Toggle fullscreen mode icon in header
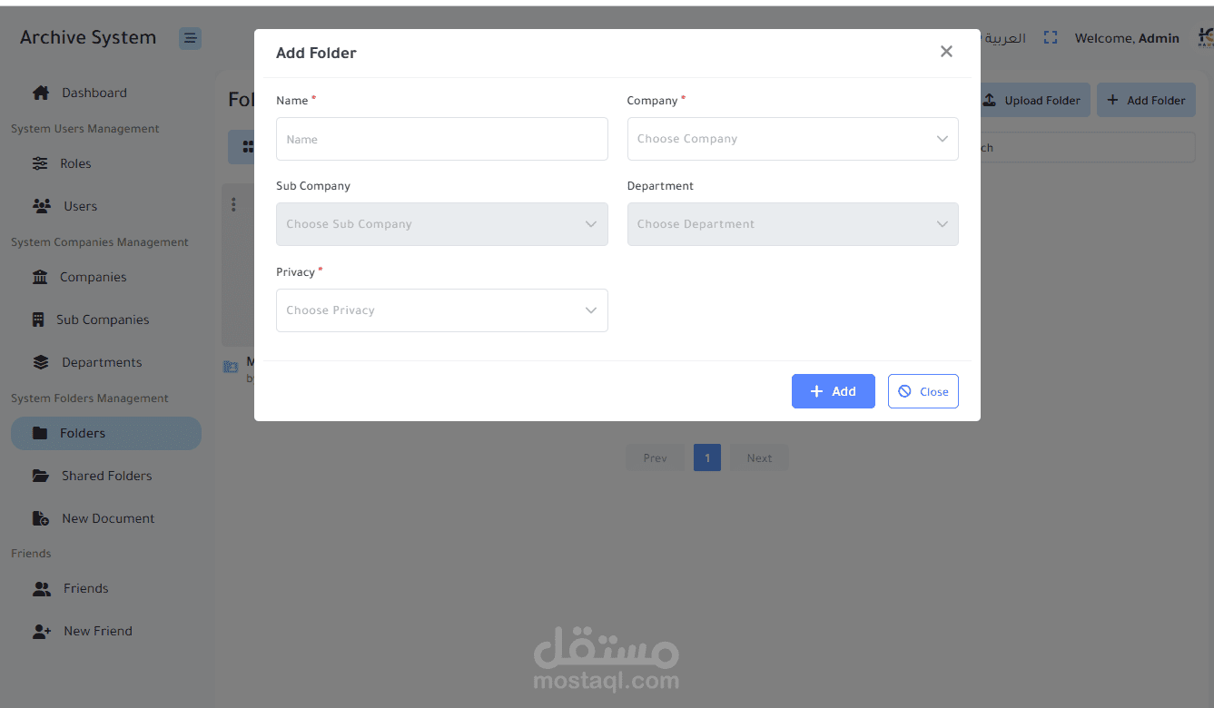Viewport: 1214px width, 708px height. point(1051,38)
